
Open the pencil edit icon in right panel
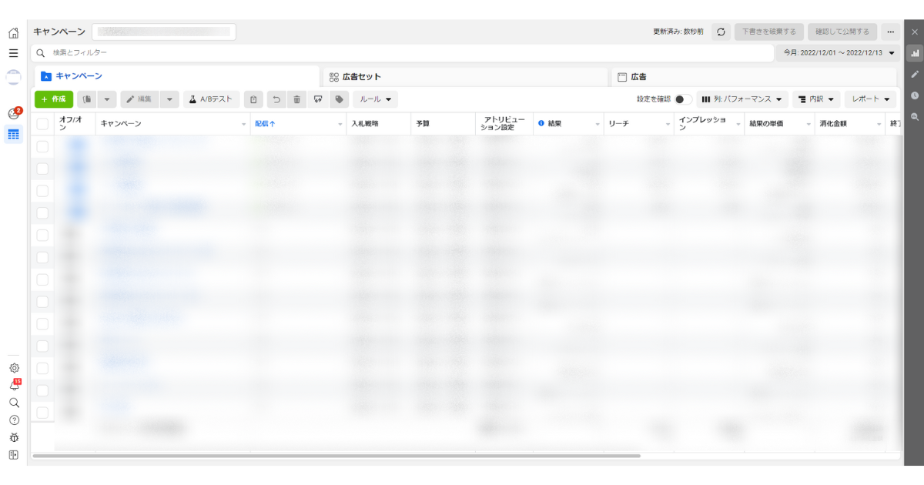coord(915,75)
